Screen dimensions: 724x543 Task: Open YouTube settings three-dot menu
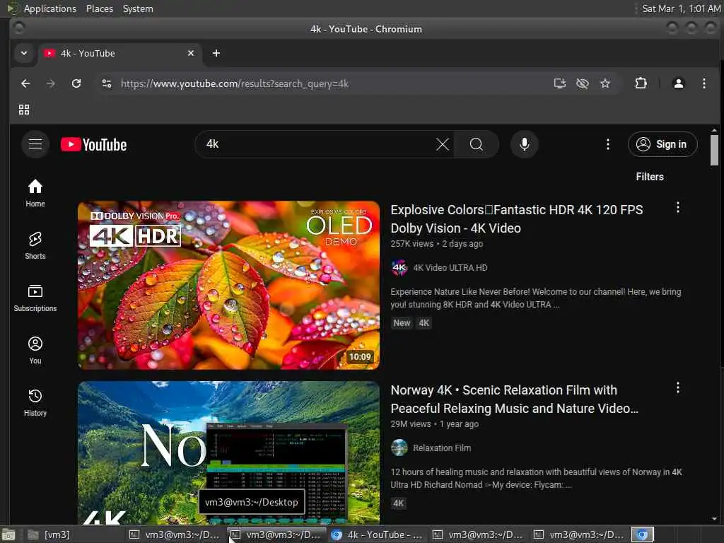tap(607, 144)
